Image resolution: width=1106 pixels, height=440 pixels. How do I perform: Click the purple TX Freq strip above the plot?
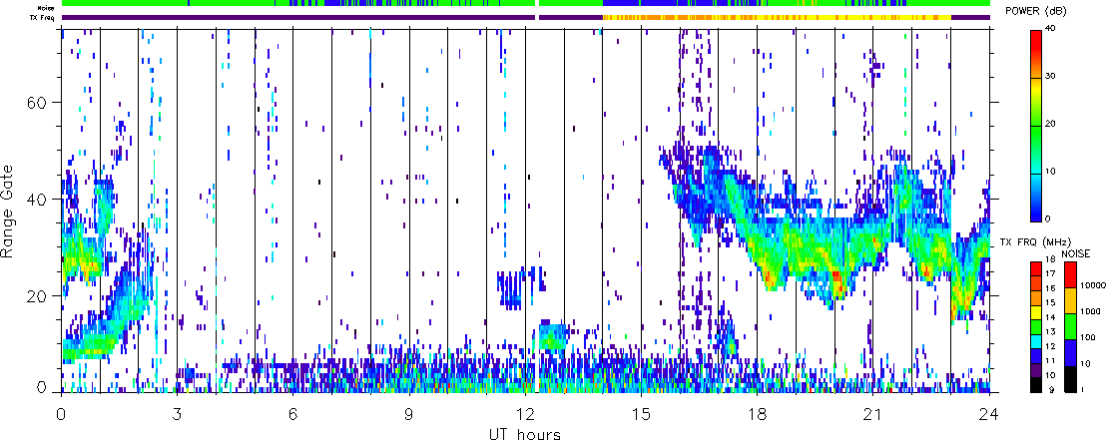299,17
